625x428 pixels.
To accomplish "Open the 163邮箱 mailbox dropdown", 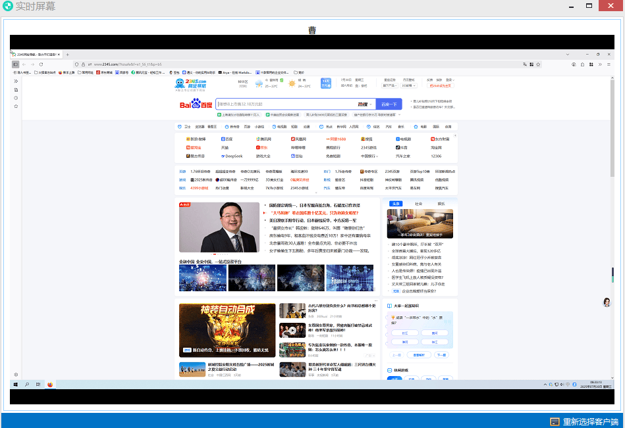I will click(x=408, y=85).
